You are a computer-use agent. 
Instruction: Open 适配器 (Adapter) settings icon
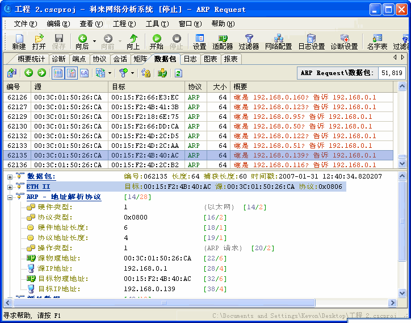tap(223, 42)
